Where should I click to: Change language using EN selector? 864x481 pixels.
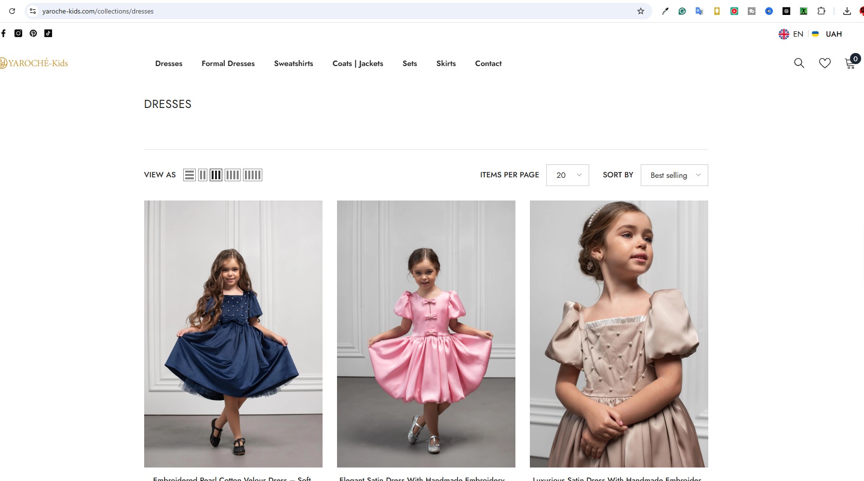(x=791, y=34)
